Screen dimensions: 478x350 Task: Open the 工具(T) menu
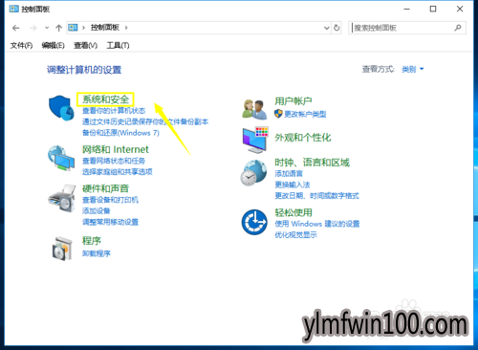118,46
